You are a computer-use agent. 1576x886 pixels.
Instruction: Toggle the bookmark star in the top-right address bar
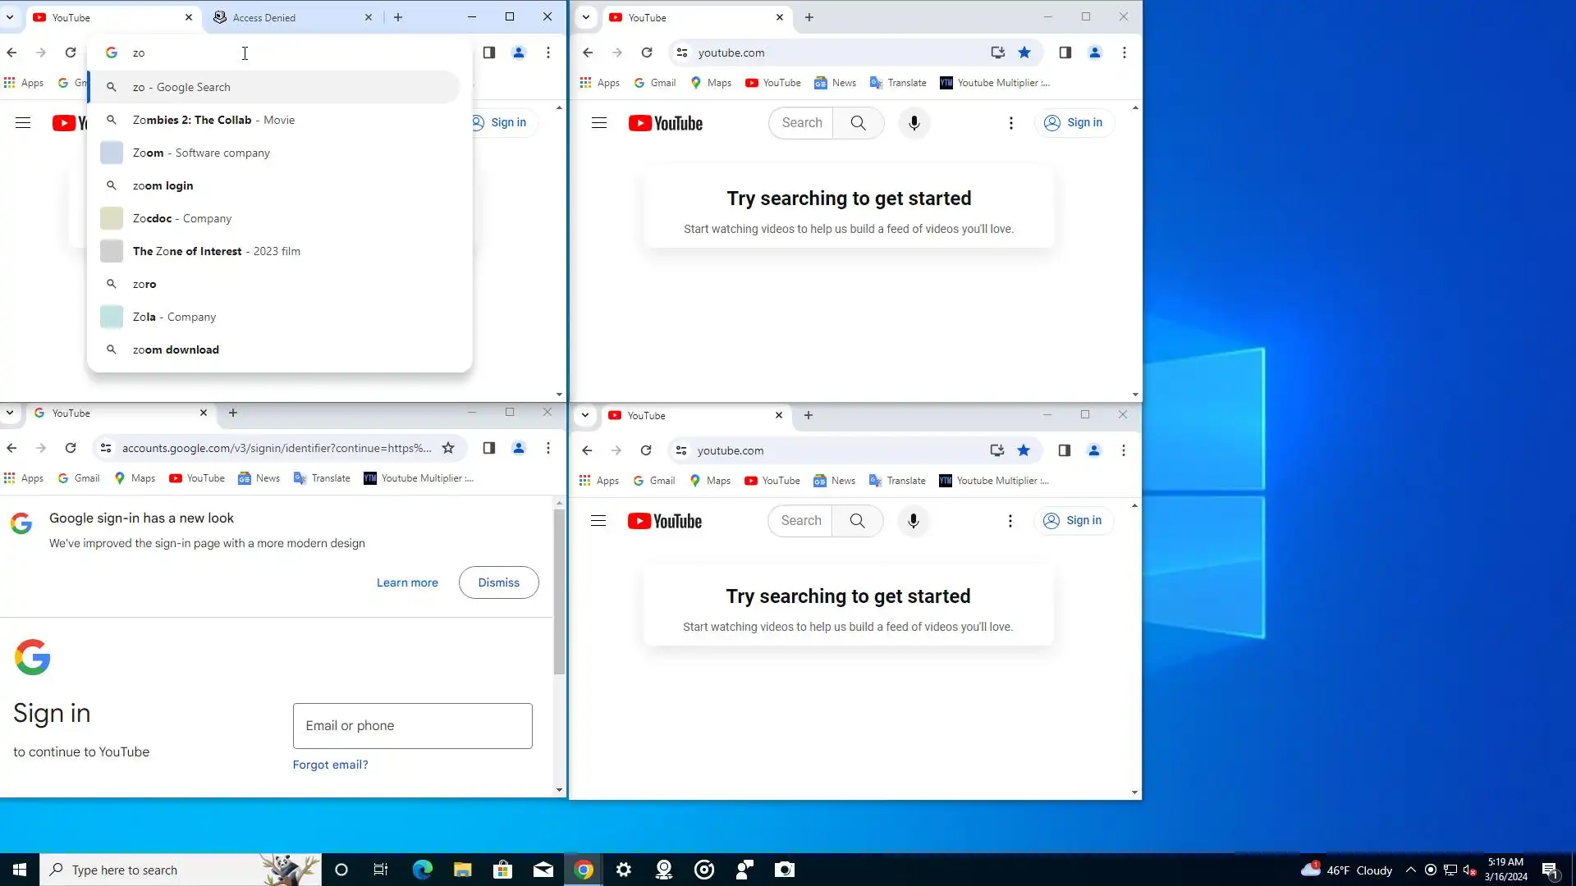(1024, 53)
